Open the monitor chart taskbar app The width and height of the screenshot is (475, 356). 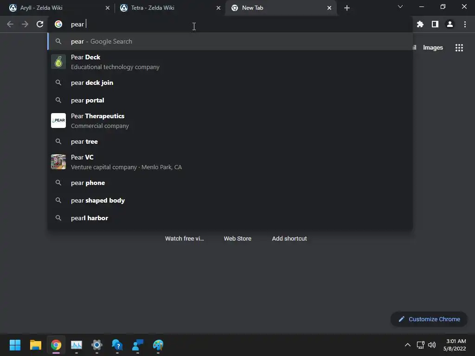[x=77, y=345]
